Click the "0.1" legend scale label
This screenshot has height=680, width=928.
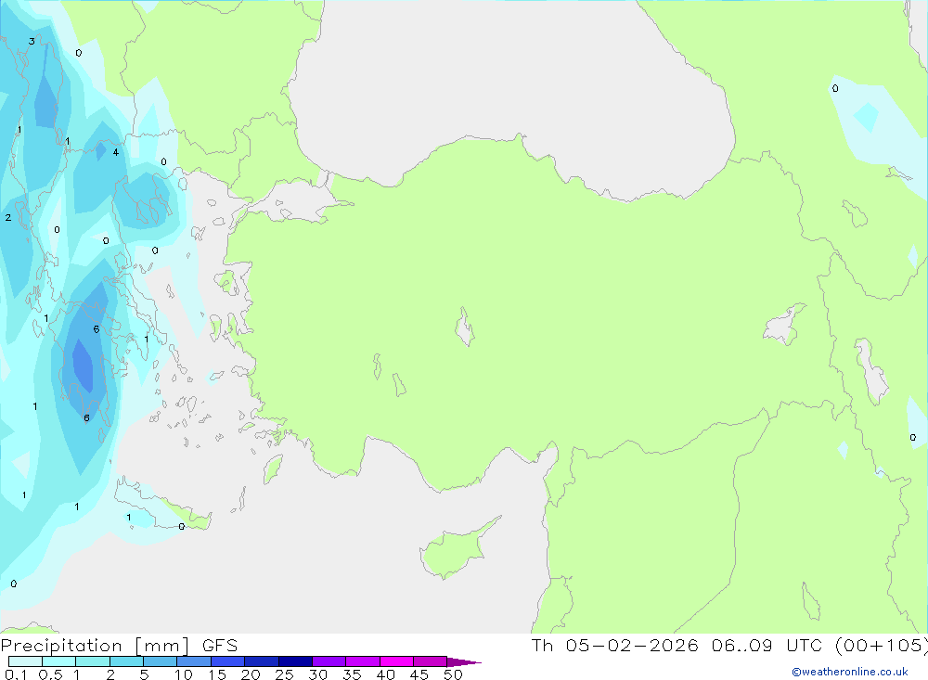pyautogui.click(x=16, y=674)
